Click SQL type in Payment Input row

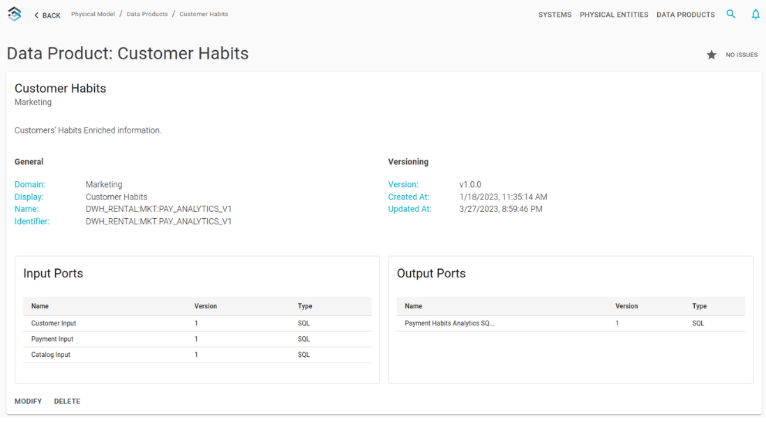click(x=303, y=339)
